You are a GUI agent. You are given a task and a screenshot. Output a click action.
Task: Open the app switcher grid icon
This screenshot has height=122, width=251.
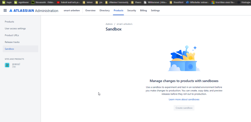(5, 10)
